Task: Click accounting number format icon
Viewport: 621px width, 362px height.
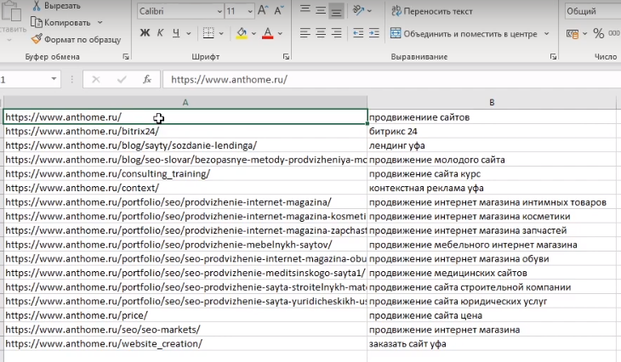Action: (x=573, y=34)
